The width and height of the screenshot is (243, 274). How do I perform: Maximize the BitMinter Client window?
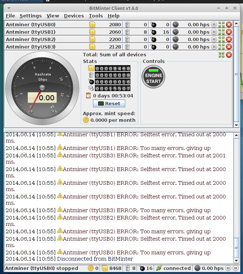pos(227,8)
